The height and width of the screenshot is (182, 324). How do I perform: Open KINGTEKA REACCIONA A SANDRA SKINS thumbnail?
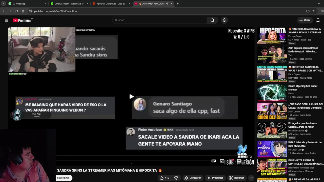272,36
